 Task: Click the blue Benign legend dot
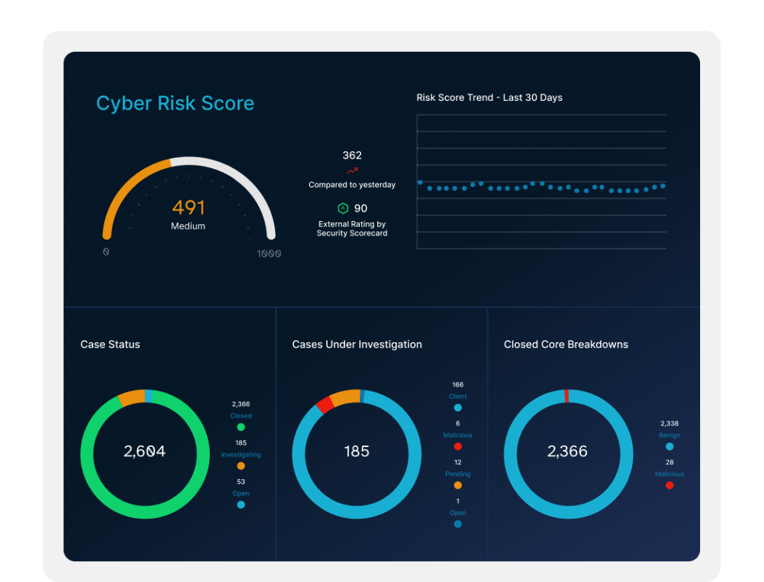[669, 446]
